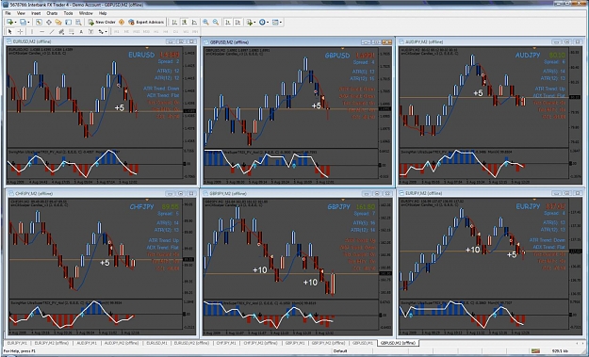Switch to the CHFJPY,M2 (offline) tab
Image resolution: width=589 pixels, height=357 pixels.
tap(260, 343)
